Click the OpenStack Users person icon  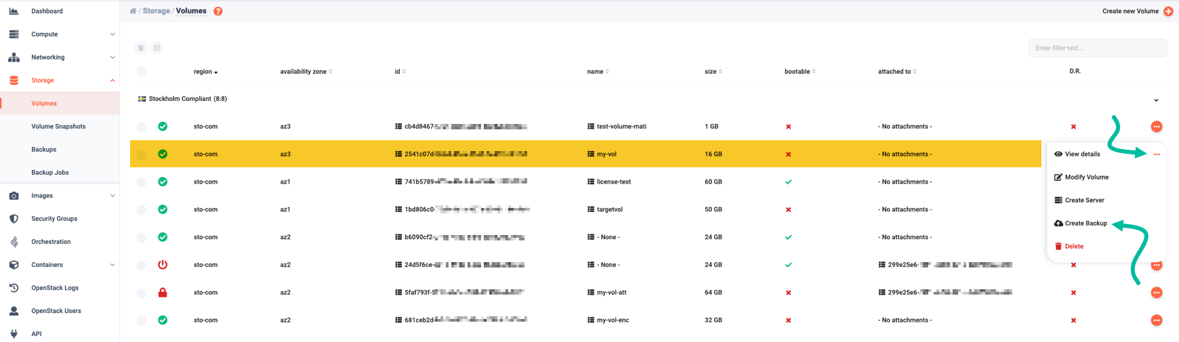tap(14, 311)
